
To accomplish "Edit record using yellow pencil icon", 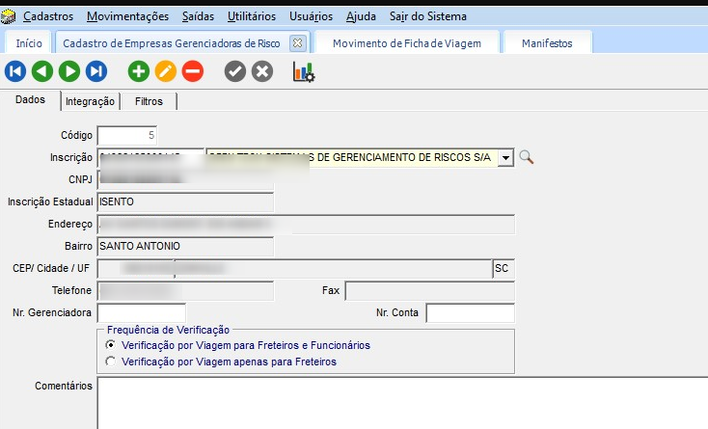I will point(166,70).
